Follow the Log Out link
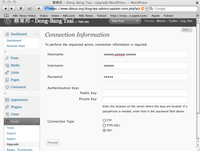Image resolution: width=200 pixels, height=151 pixels. click(186, 21)
